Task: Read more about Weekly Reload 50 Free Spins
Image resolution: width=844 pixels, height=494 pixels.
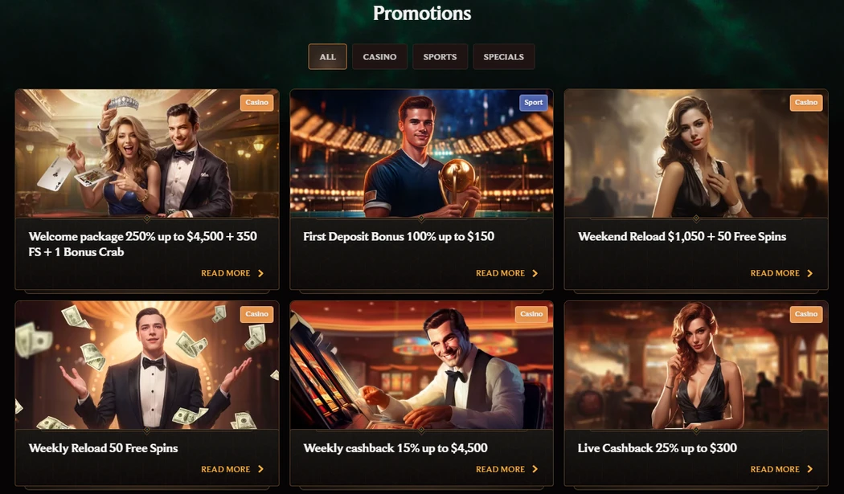Action: (x=227, y=469)
